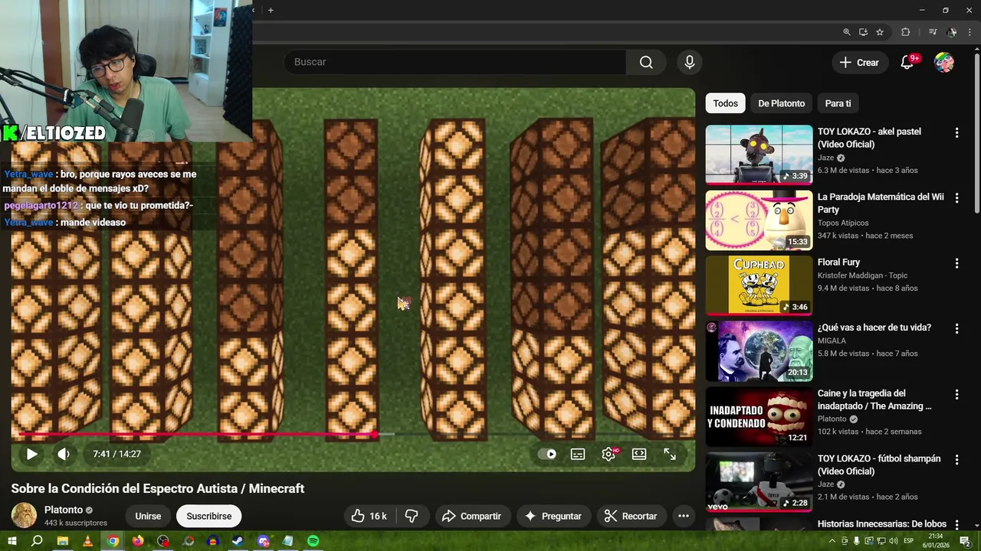Like the video with the thumbs-up button
The image size is (981, 551).
tap(369, 516)
